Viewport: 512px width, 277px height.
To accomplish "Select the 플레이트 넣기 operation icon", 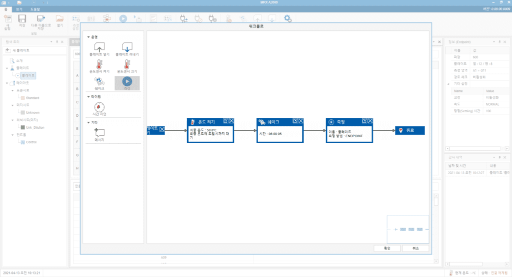I will point(99,47).
